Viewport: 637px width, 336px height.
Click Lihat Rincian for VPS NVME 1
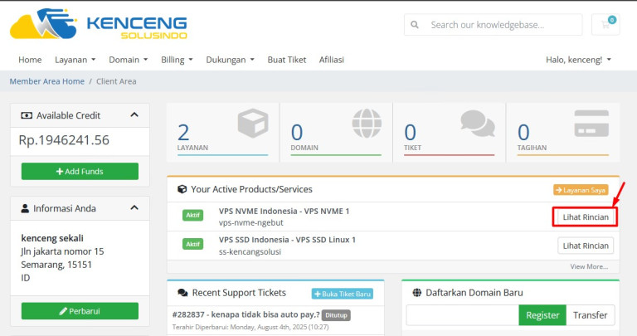[586, 217]
